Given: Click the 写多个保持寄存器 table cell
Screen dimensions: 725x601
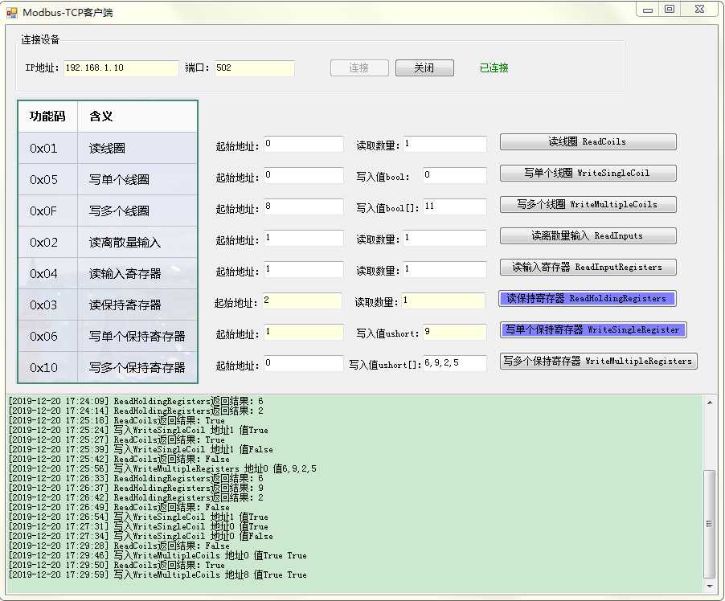Looking at the screenshot, I should coord(137,367).
